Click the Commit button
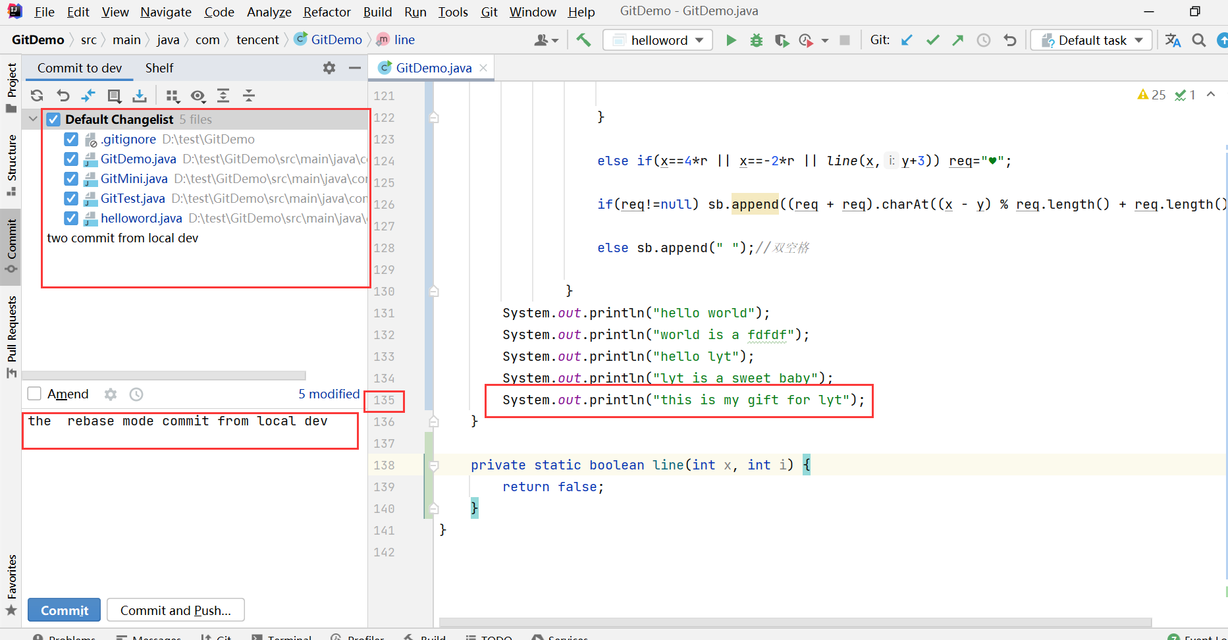Screen dimensions: 1228x640 [x=64, y=610]
